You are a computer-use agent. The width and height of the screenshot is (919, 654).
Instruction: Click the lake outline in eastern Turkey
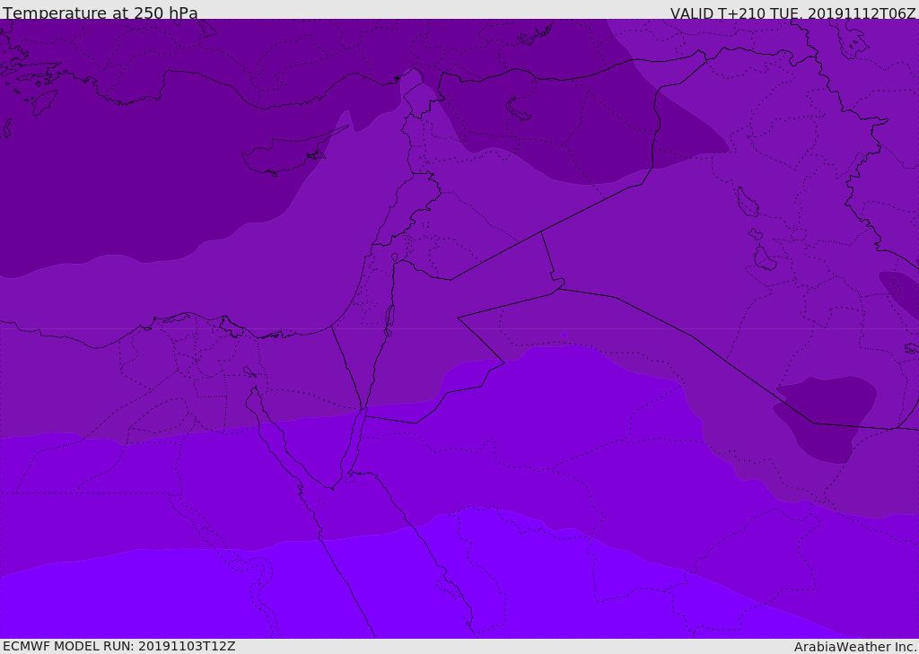coord(518,109)
